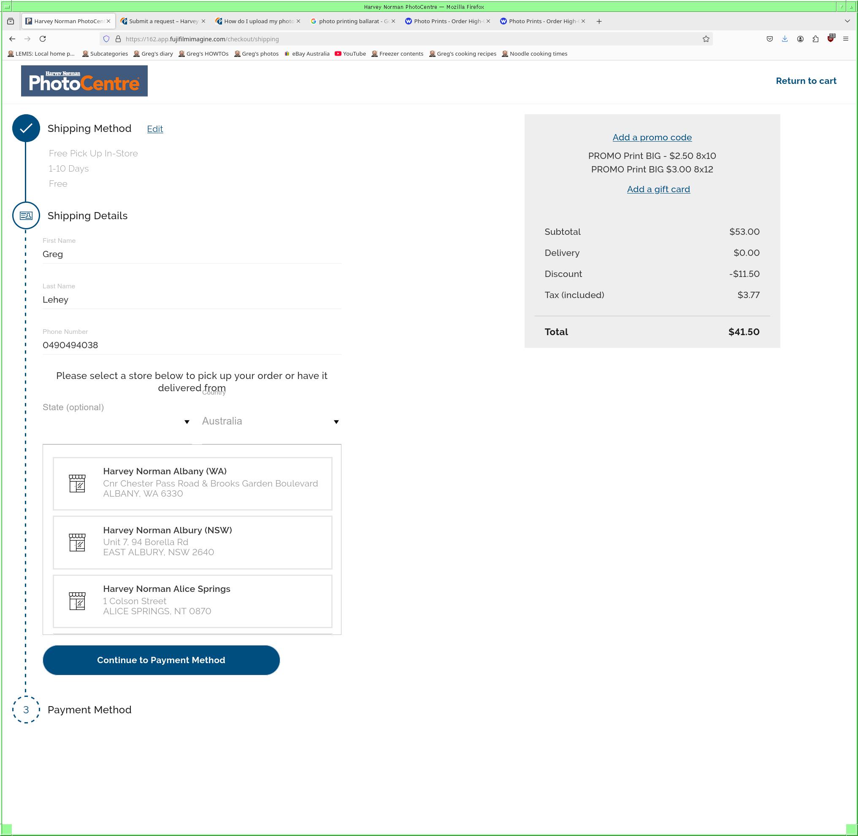Open Noodle cooking times bookmark
This screenshot has height=836, width=858.
(x=534, y=54)
